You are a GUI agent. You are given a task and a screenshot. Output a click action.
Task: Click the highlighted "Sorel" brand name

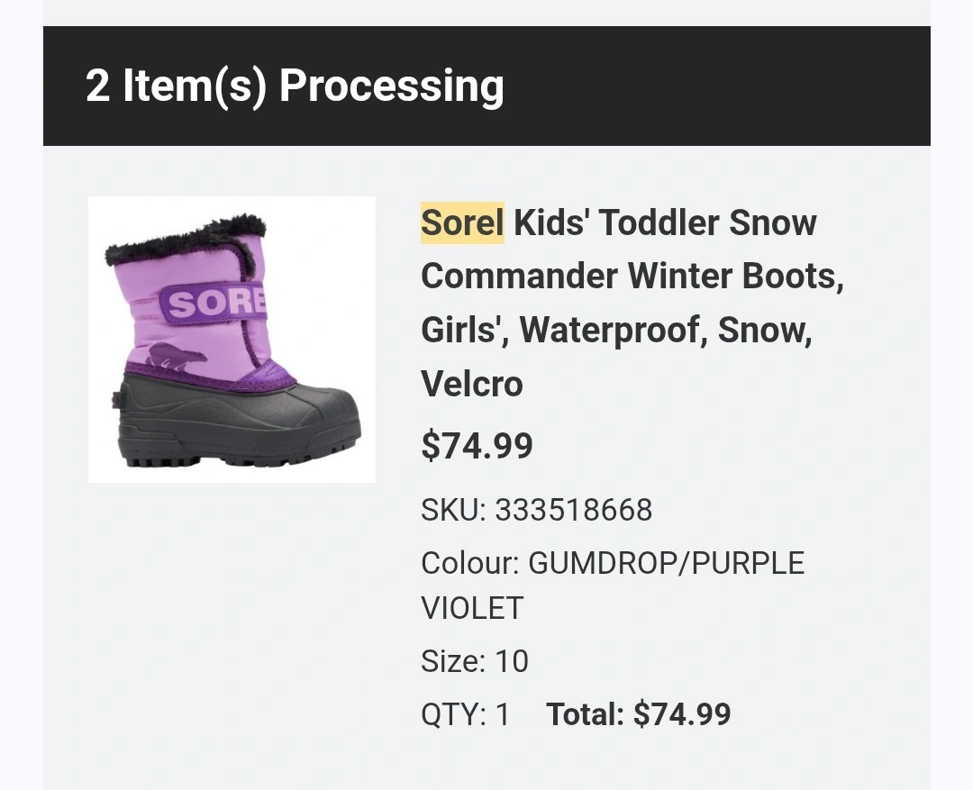coord(461,222)
